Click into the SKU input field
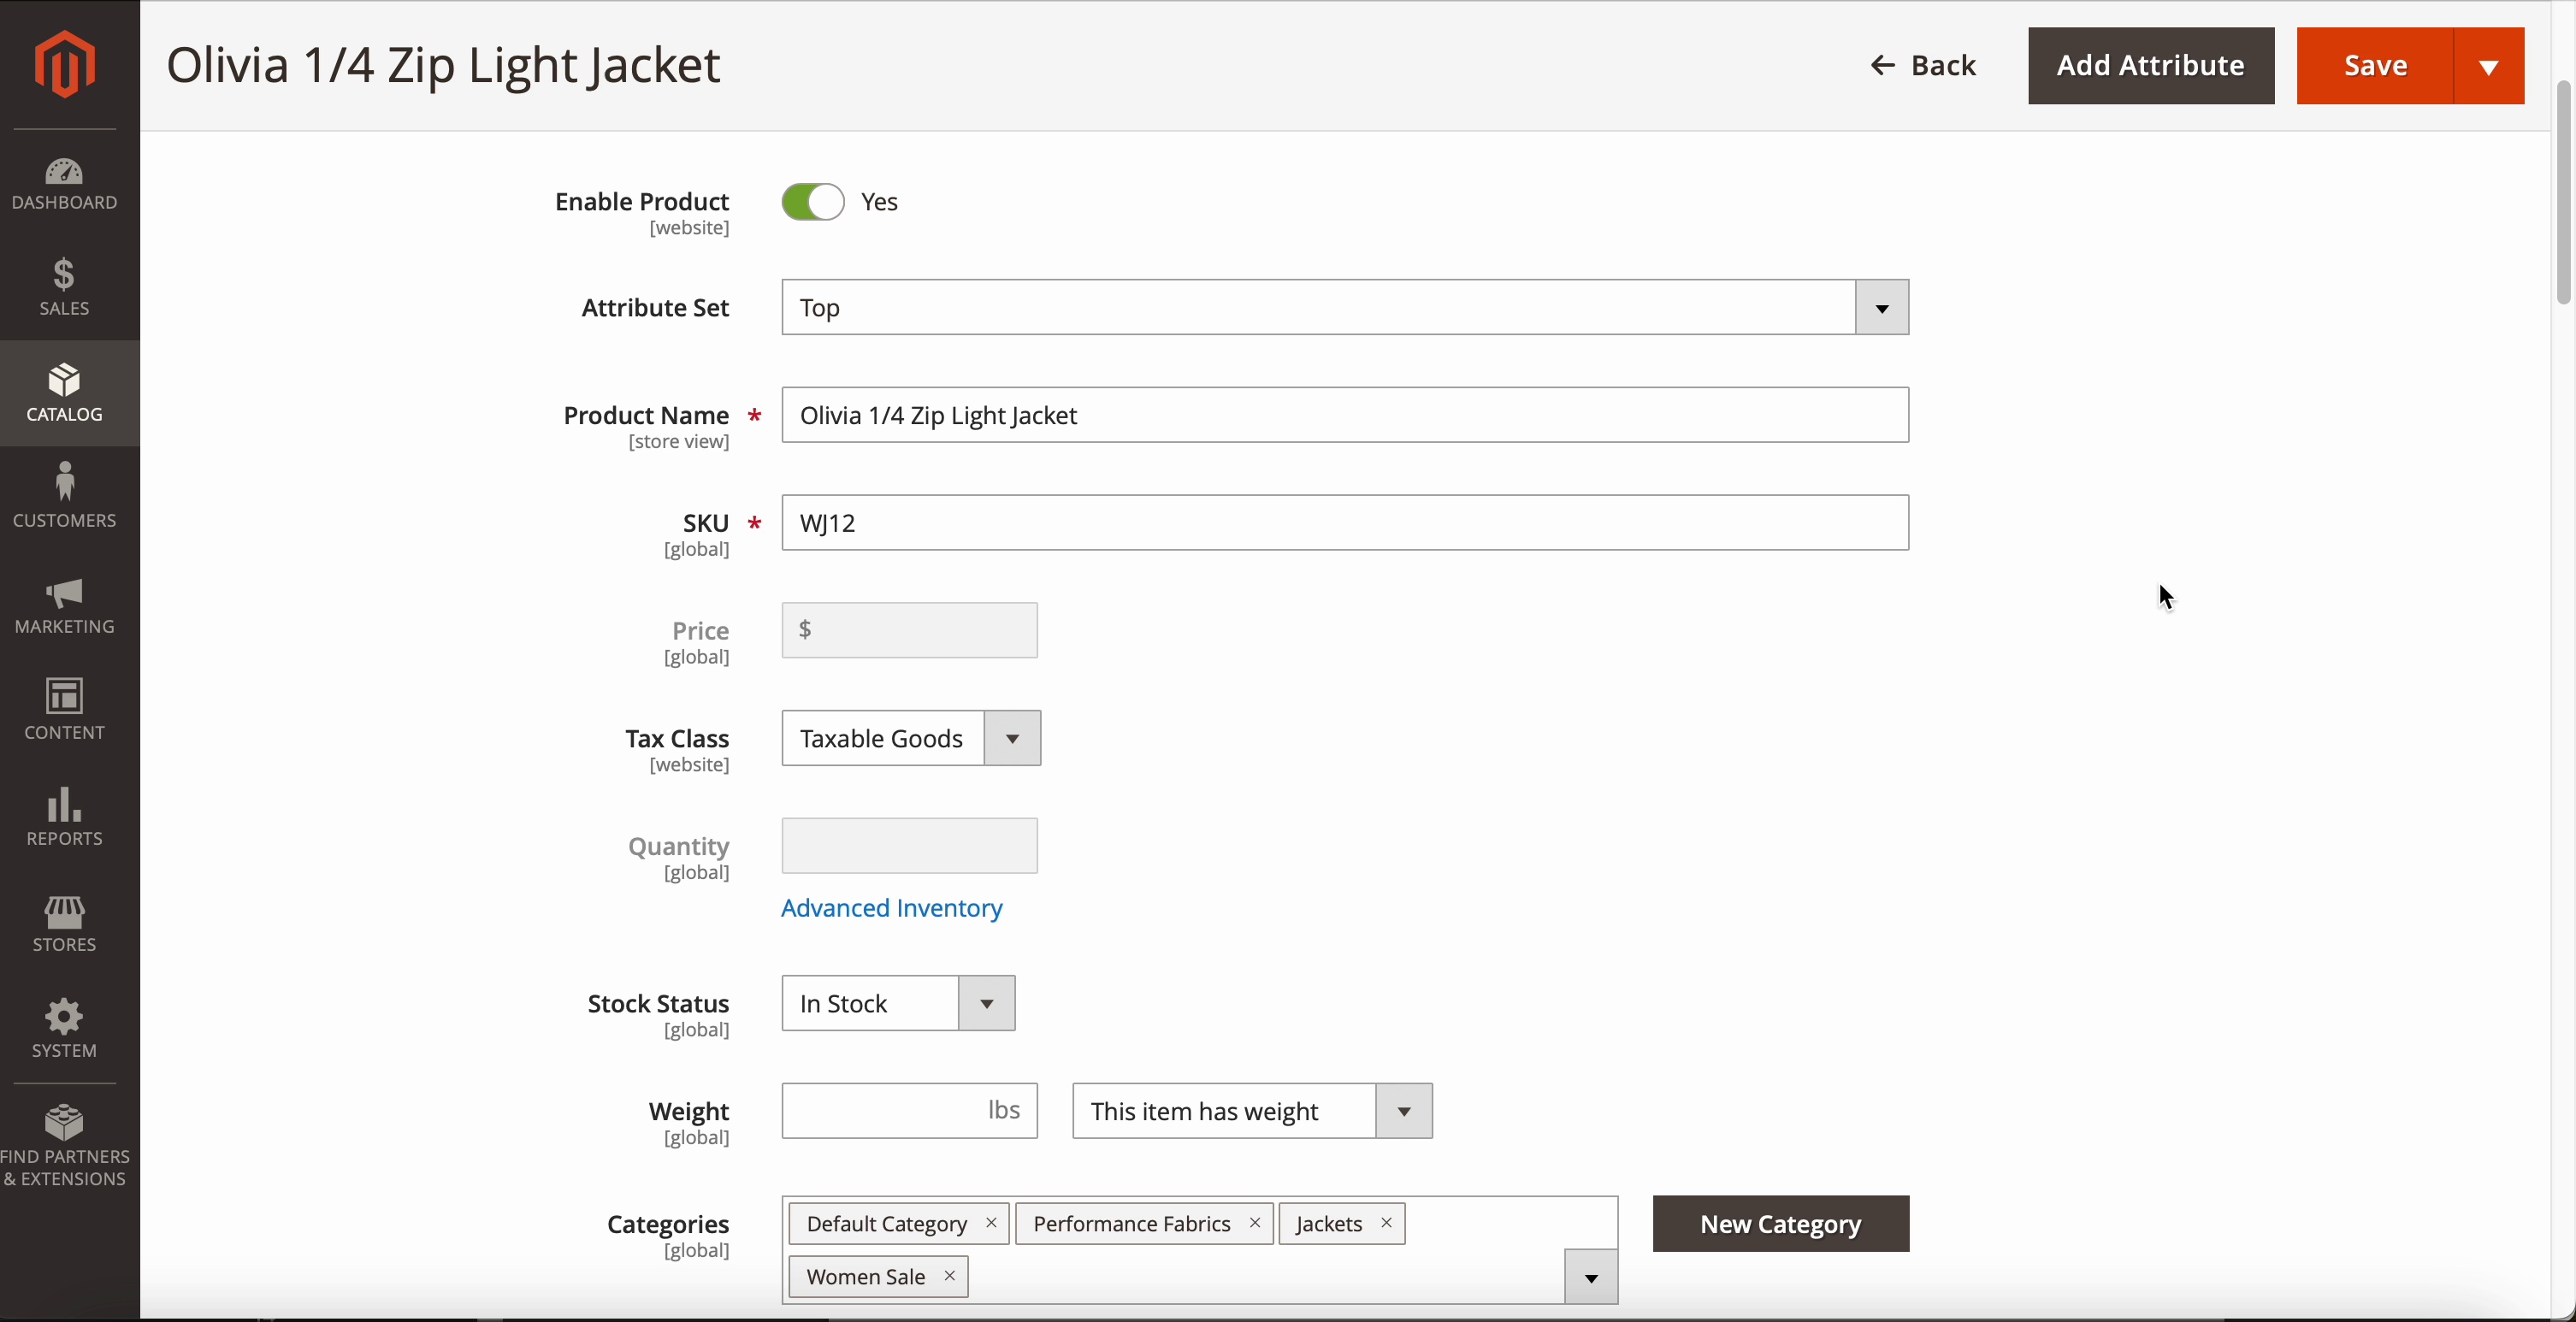Image resolution: width=2576 pixels, height=1322 pixels. 1344,523
